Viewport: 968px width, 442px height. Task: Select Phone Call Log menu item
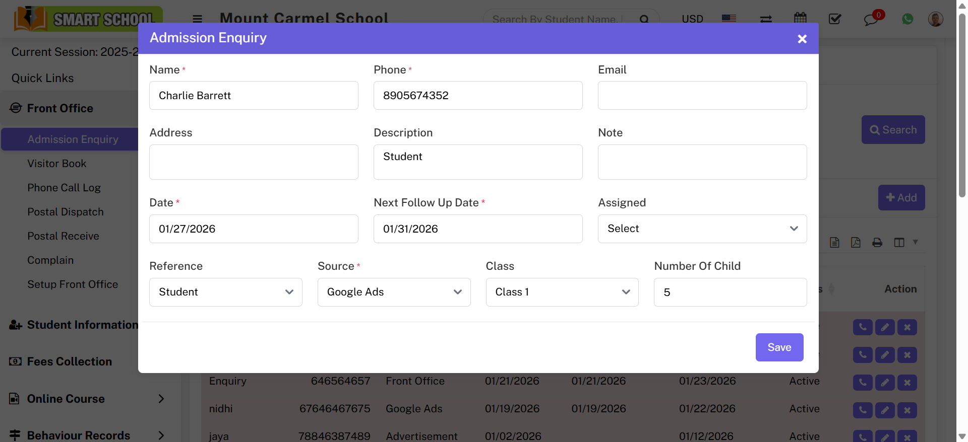click(x=64, y=188)
